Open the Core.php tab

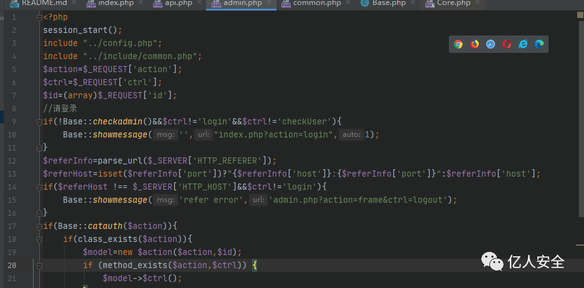click(x=453, y=3)
